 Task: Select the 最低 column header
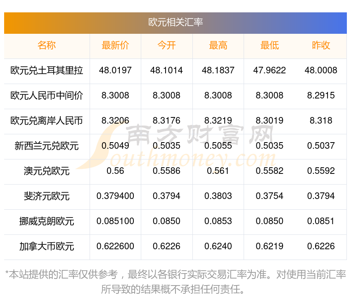click(x=270, y=45)
